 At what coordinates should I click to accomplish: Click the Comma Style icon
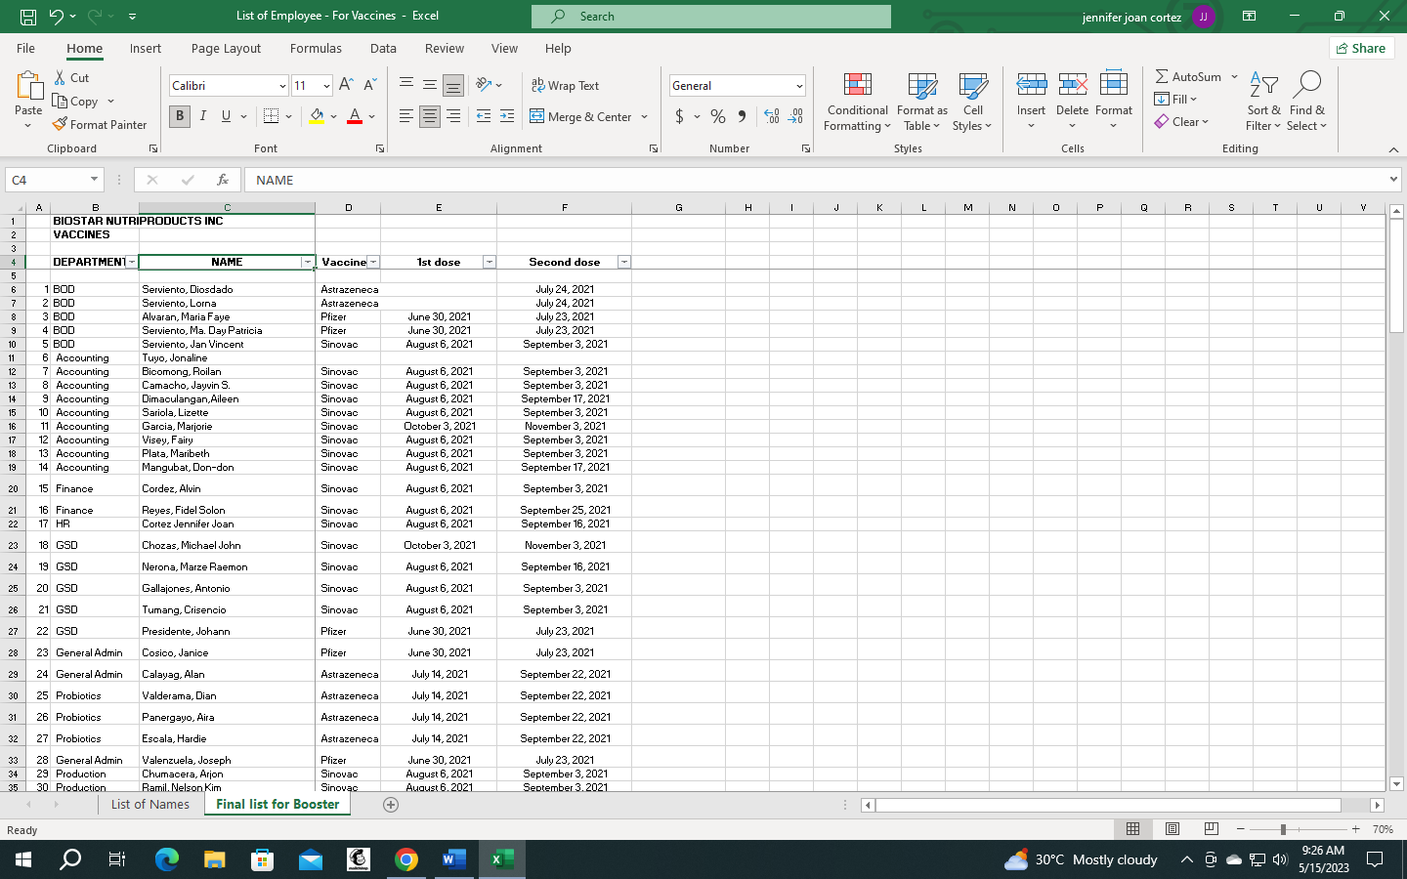tap(742, 116)
